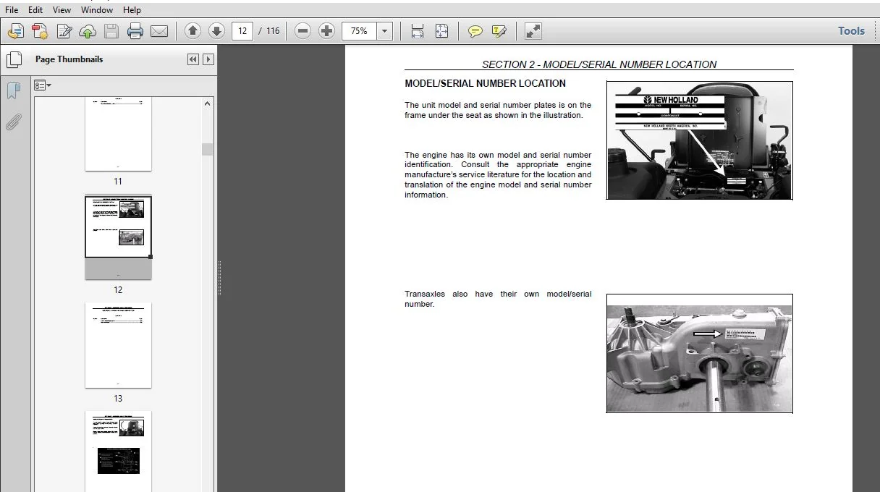Screen dimensions: 880x492
Task: Click the paragraph beginning 'Transaxles also have'
Action: point(498,299)
